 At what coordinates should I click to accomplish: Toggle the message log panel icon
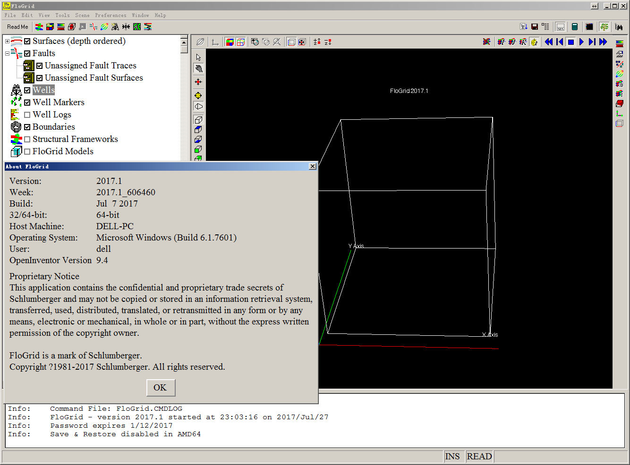560,27
